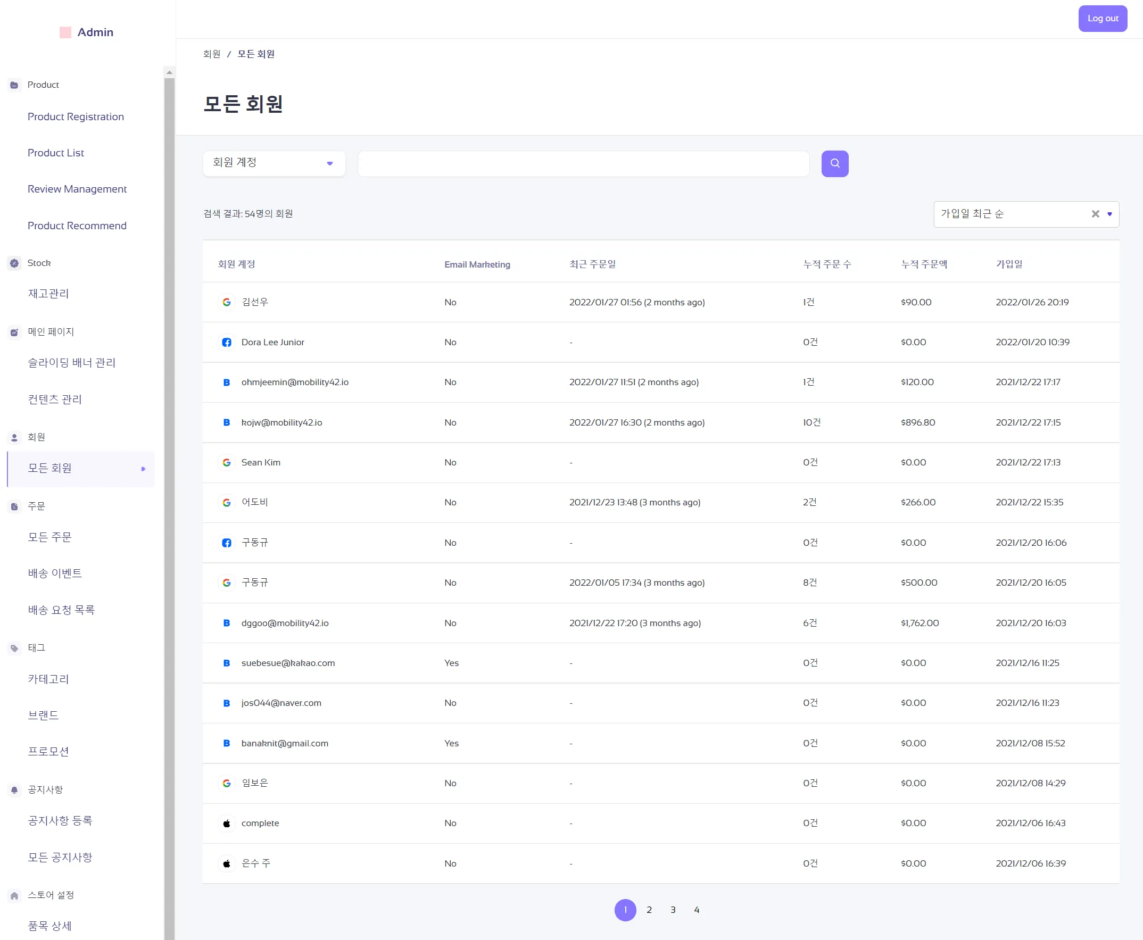Focus the member search text field
The height and width of the screenshot is (940, 1143).
pyautogui.click(x=583, y=163)
